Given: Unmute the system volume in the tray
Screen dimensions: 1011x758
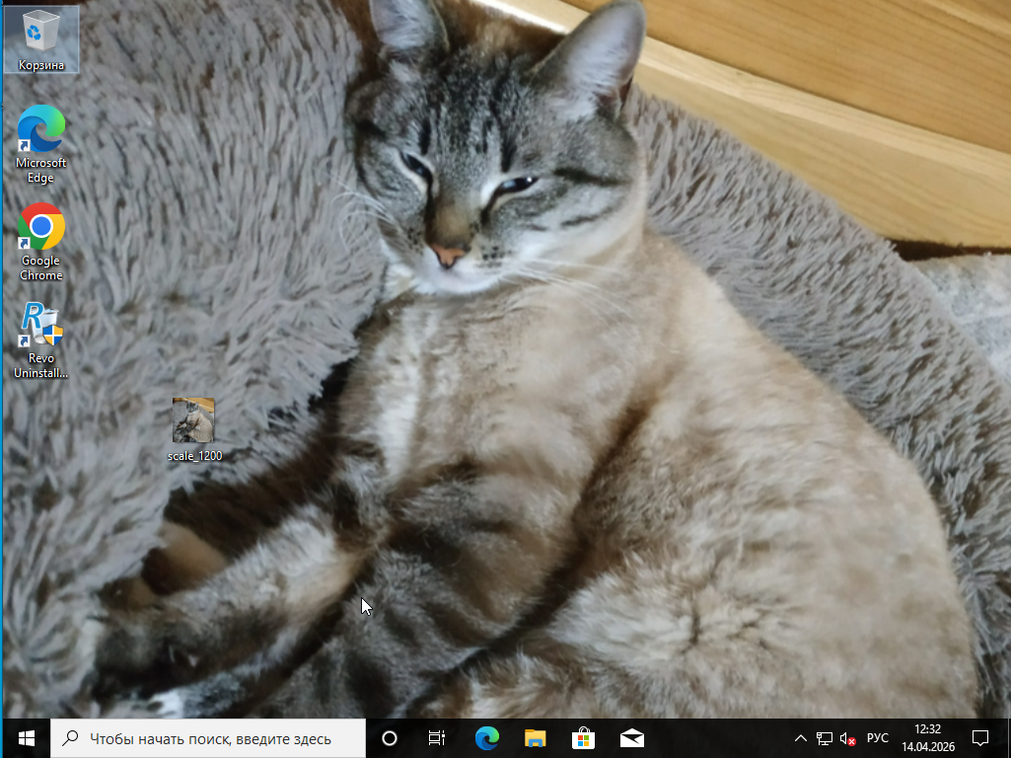Looking at the screenshot, I should point(845,737).
